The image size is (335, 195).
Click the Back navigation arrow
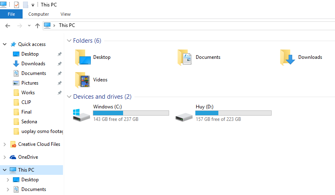(x=8, y=26)
